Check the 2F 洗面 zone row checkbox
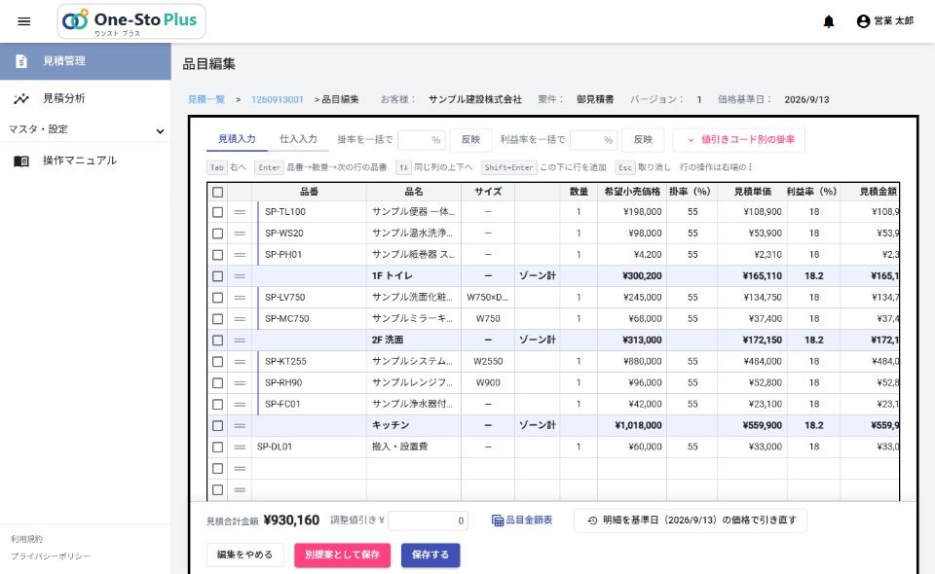This screenshot has width=935, height=574. tap(217, 341)
